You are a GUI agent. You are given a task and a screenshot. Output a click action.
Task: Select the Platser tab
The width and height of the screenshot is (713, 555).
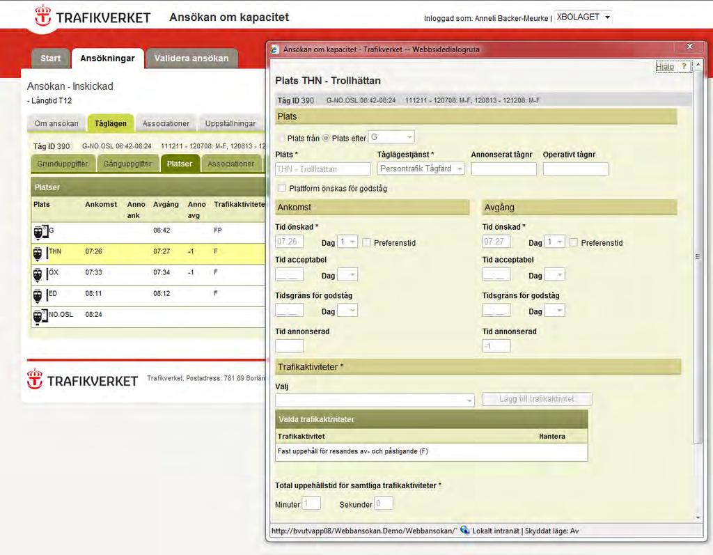point(180,164)
